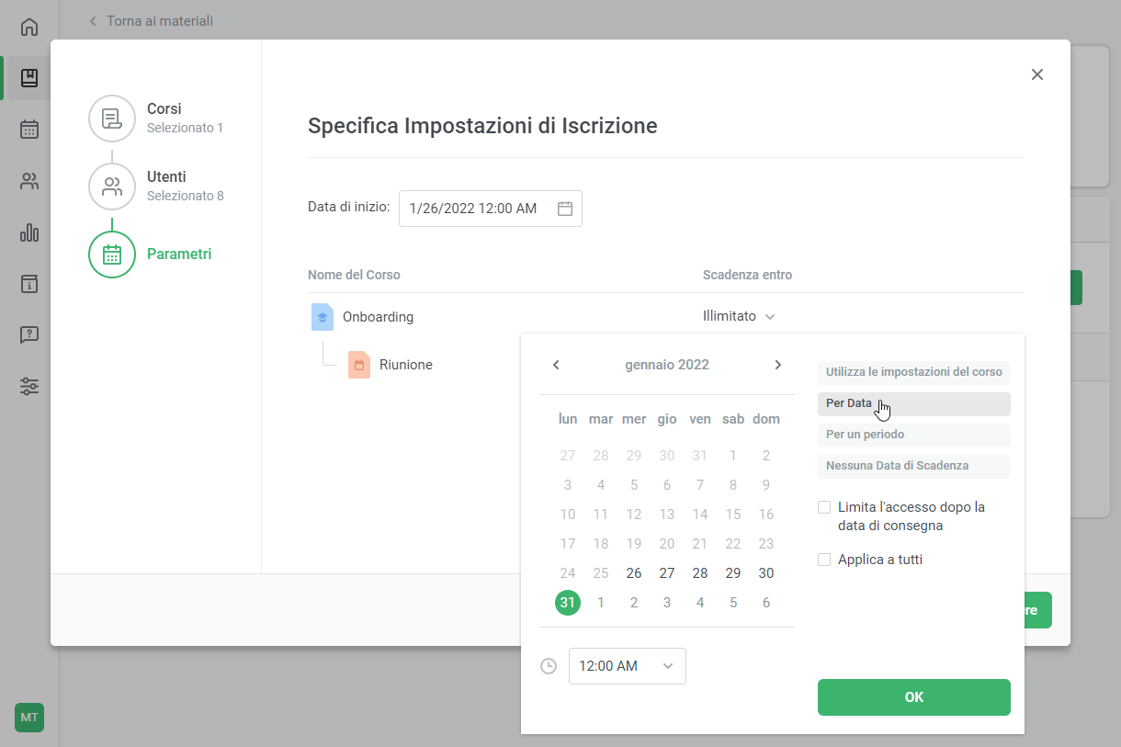The width and height of the screenshot is (1121, 747).
Task: Open the users icon in sidebar
Action: click(29, 181)
